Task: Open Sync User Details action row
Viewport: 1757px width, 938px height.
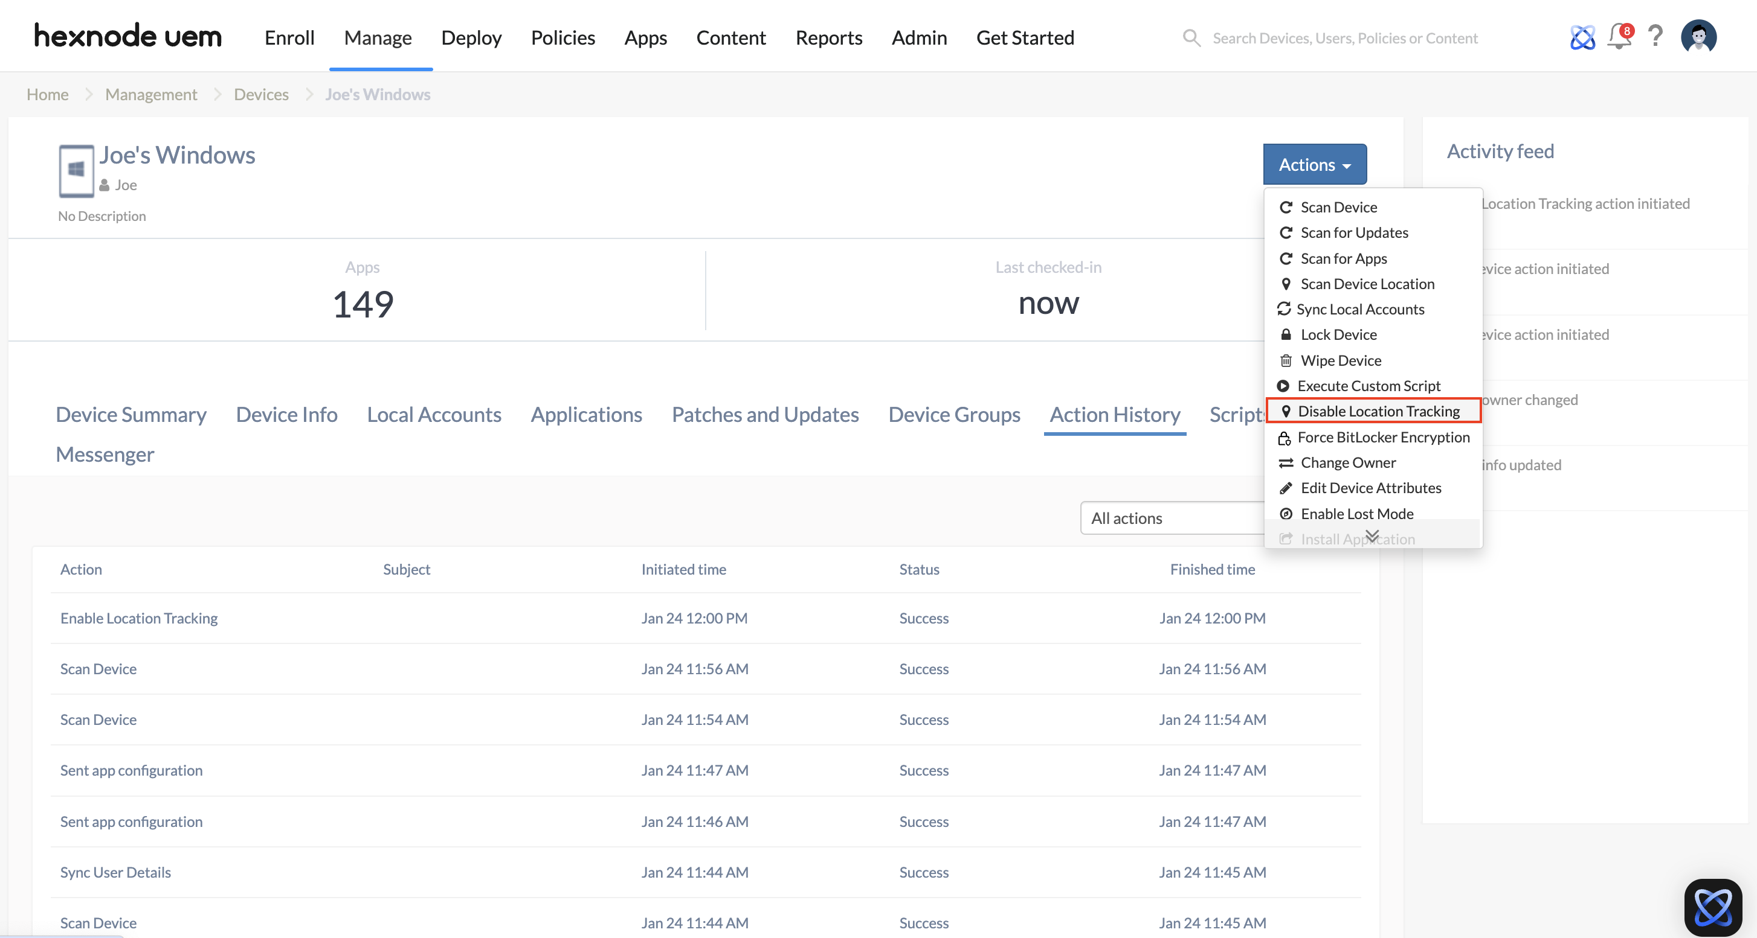Action: pyautogui.click(x=705, y=872)
